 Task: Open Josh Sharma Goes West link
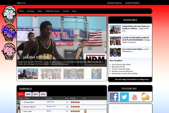(121, 65)
